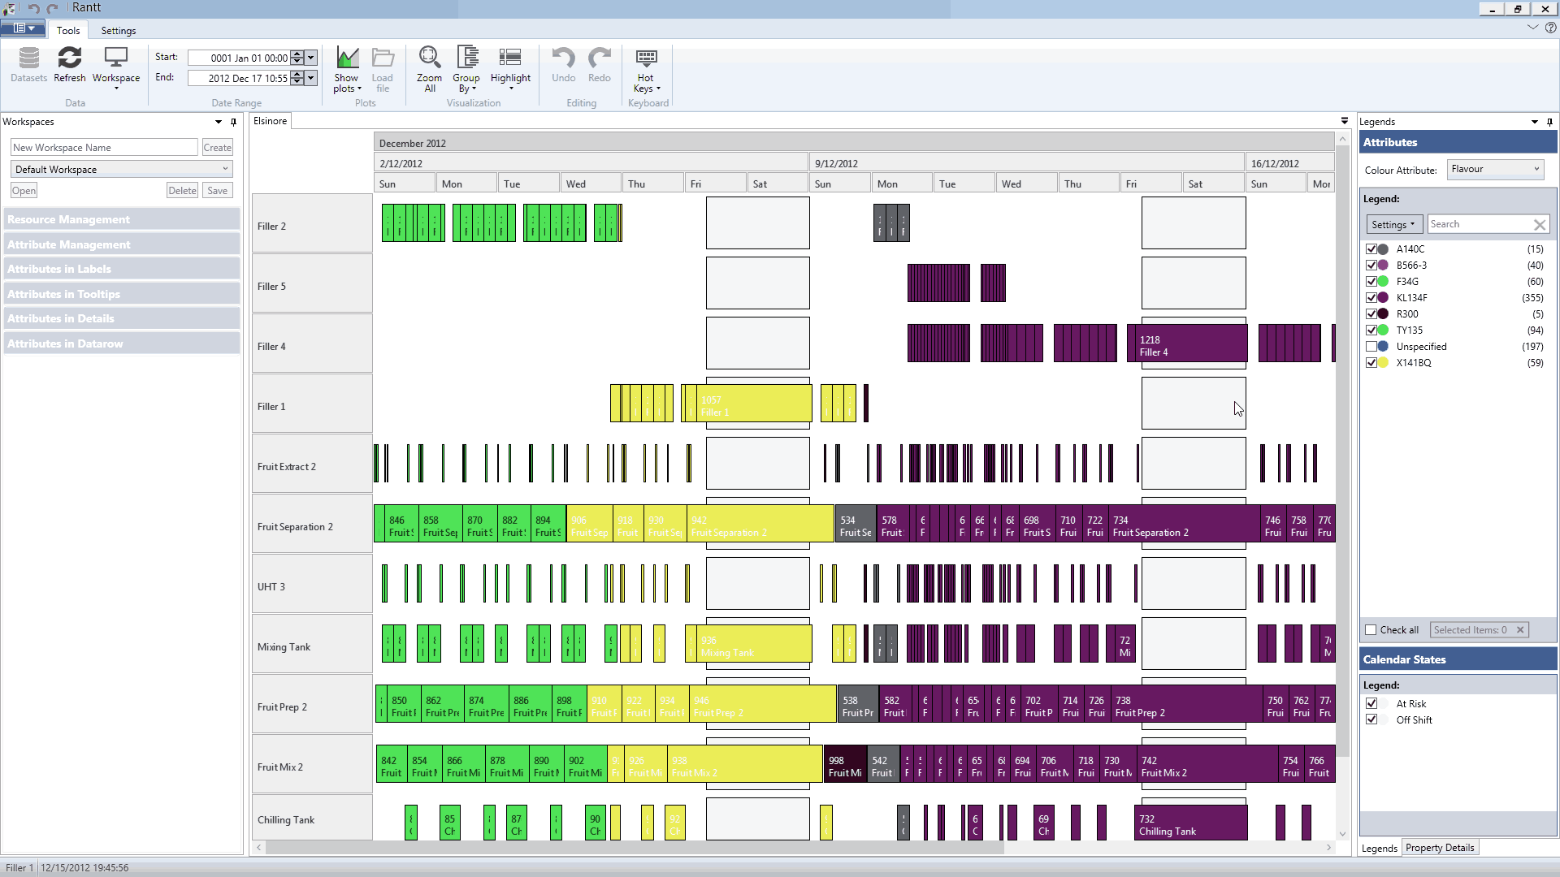Viewport: 1560px width, 877px height.
Task: Click the X141BQ yellow colour swatch
Action: pos(1384,363)
